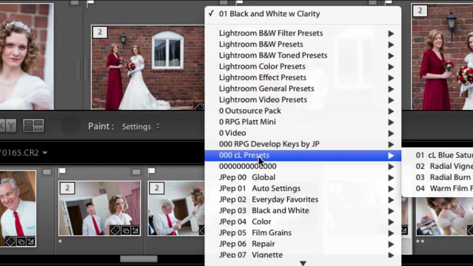The width and height of the screenshot is (473, 266).
Task: Choose the 02 Radial Vigne... submenu preset
Action: (x=438, y=166)
